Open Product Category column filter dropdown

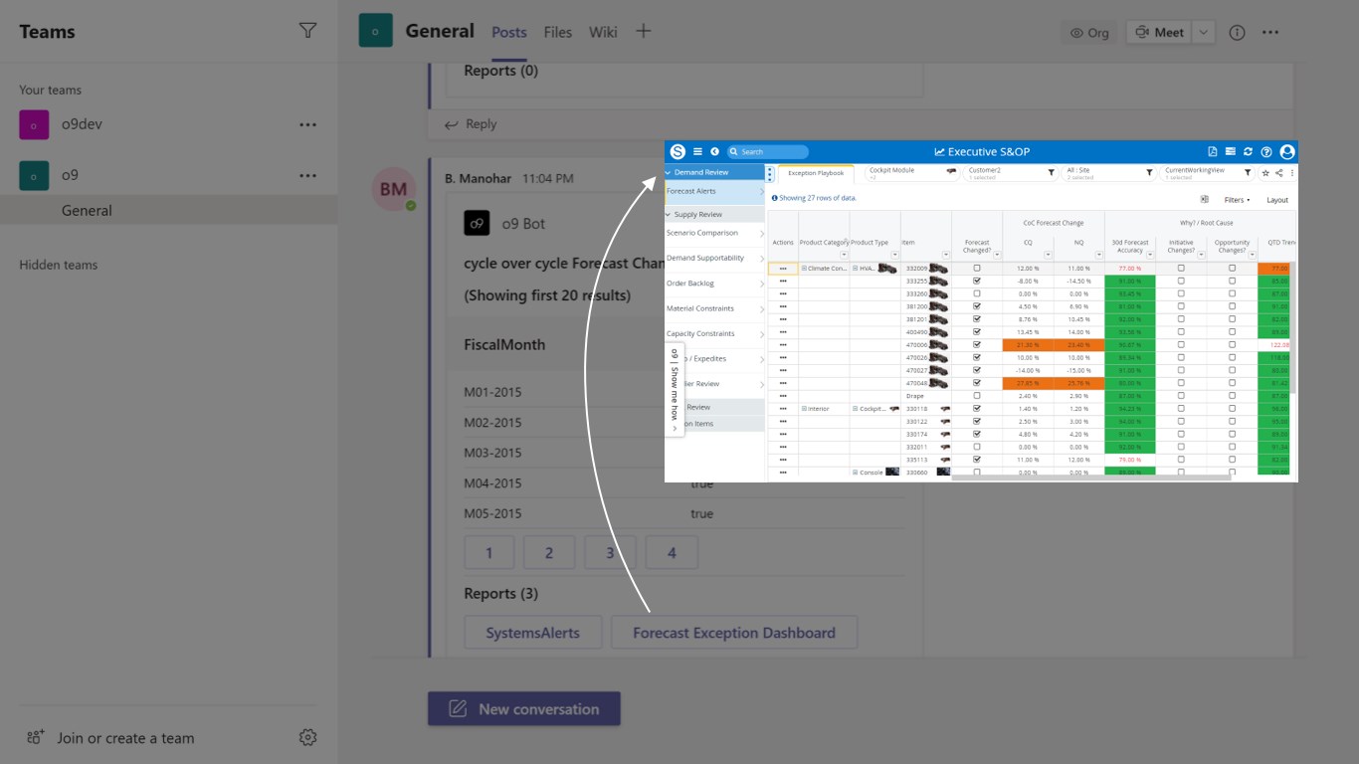844,255
